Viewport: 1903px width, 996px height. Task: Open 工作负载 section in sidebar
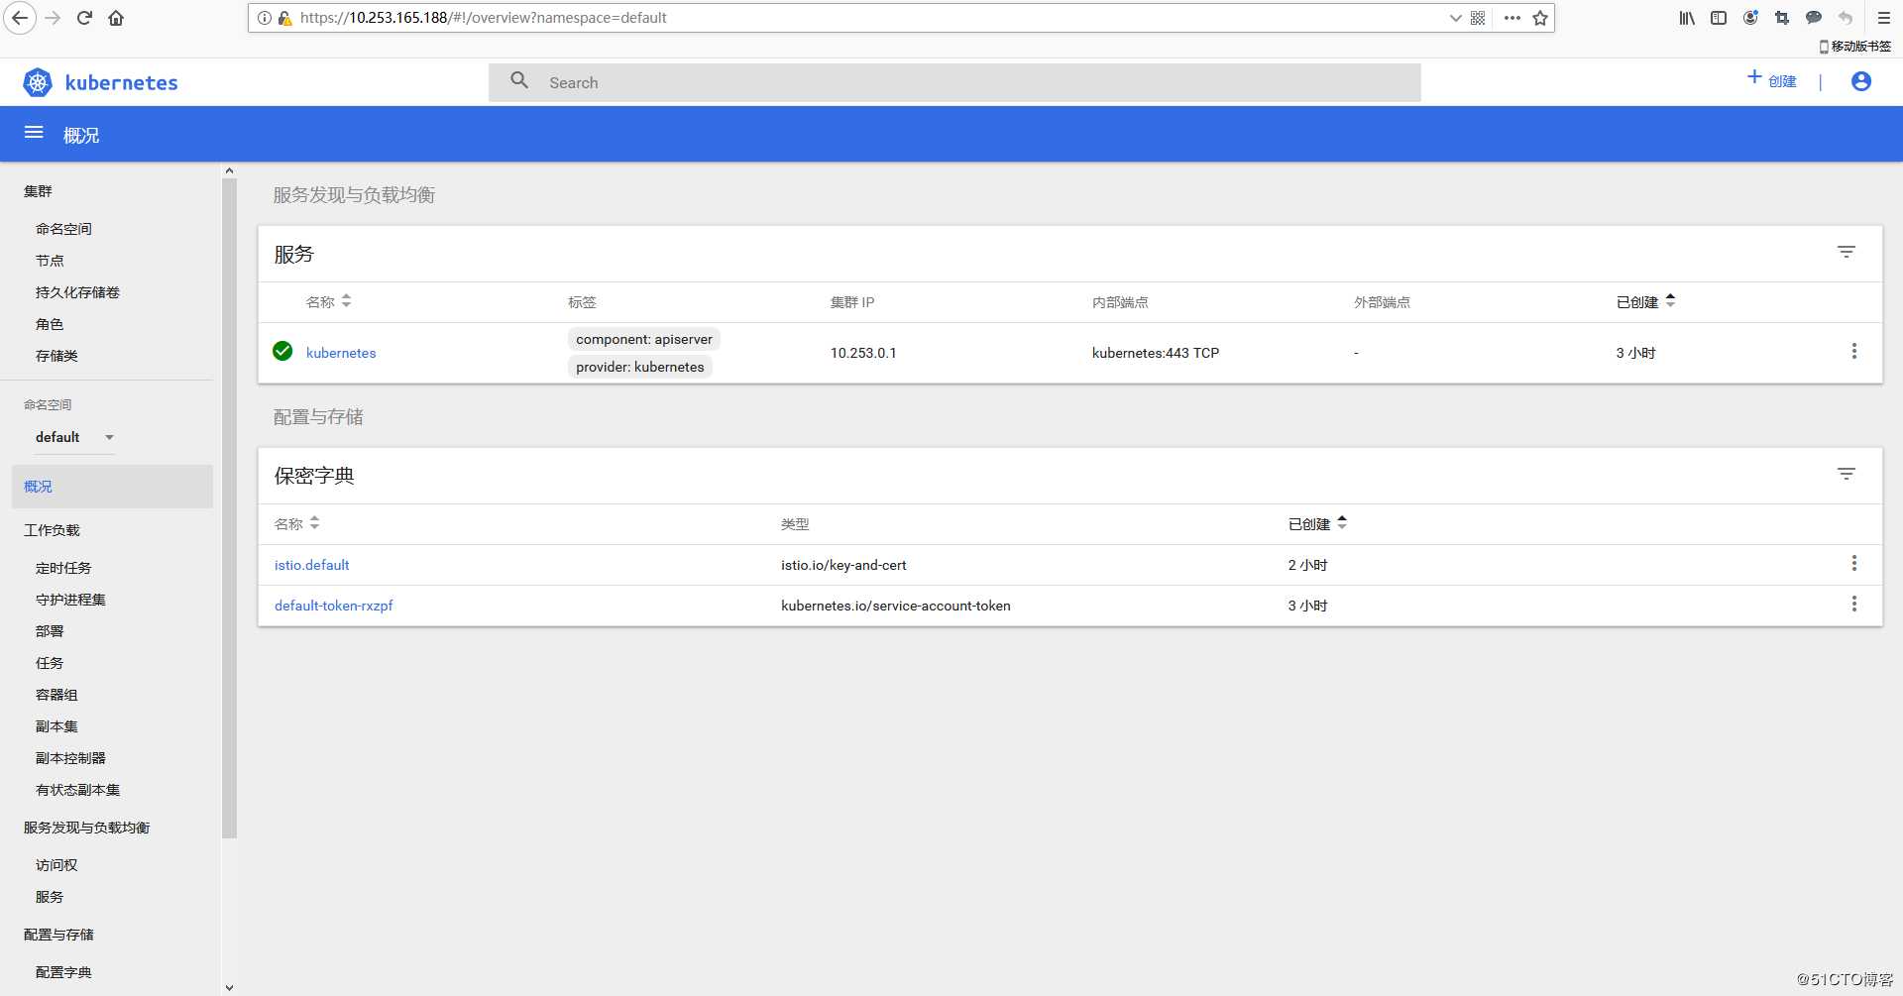coord(52,530)
